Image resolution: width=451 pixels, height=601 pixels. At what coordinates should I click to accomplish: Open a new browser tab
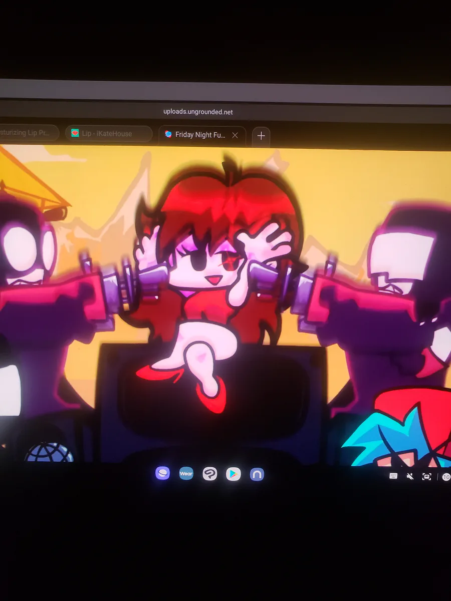tap(261, 136)
